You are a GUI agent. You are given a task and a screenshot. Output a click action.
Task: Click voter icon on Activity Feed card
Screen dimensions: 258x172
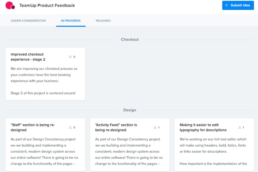coord(155,128)
